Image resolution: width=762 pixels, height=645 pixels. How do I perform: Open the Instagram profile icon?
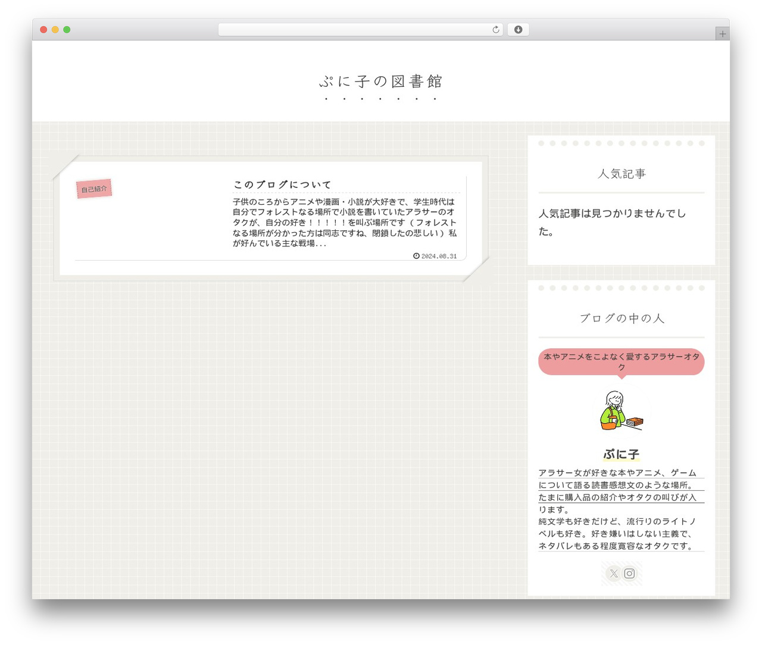629,574
